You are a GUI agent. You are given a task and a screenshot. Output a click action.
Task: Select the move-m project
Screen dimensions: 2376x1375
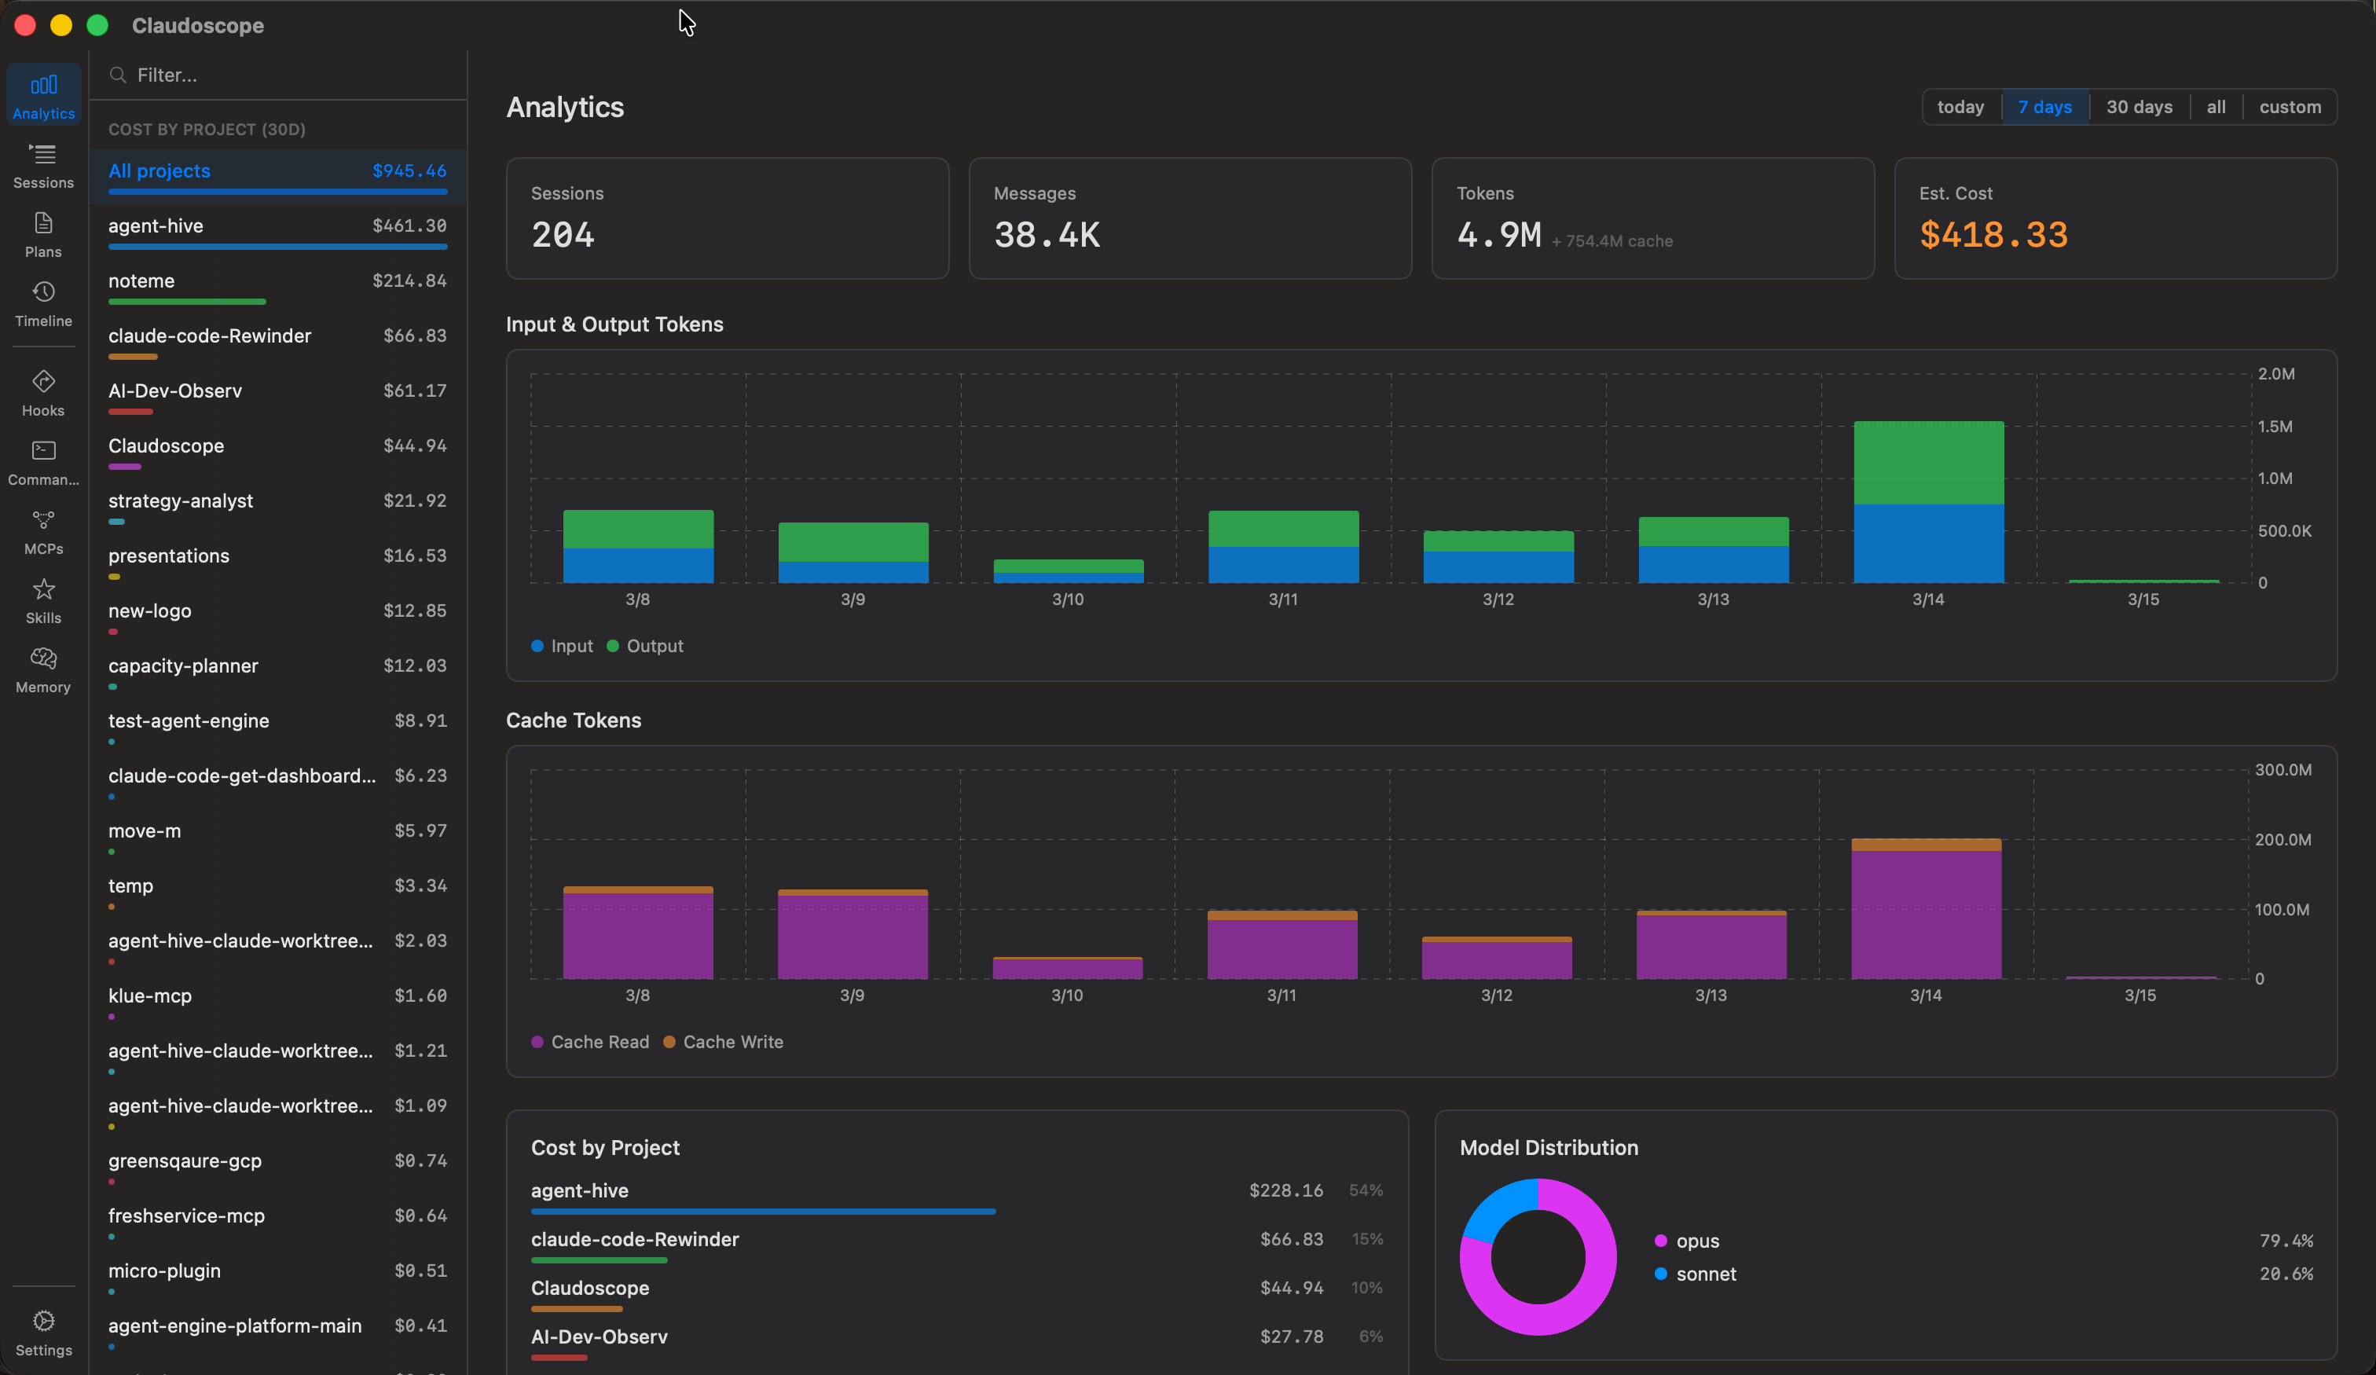pos(278,837)
